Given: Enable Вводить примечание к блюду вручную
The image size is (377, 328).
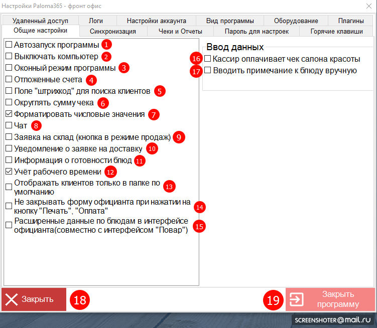Looking at the screenshot, I should click(x=208, y=71).
